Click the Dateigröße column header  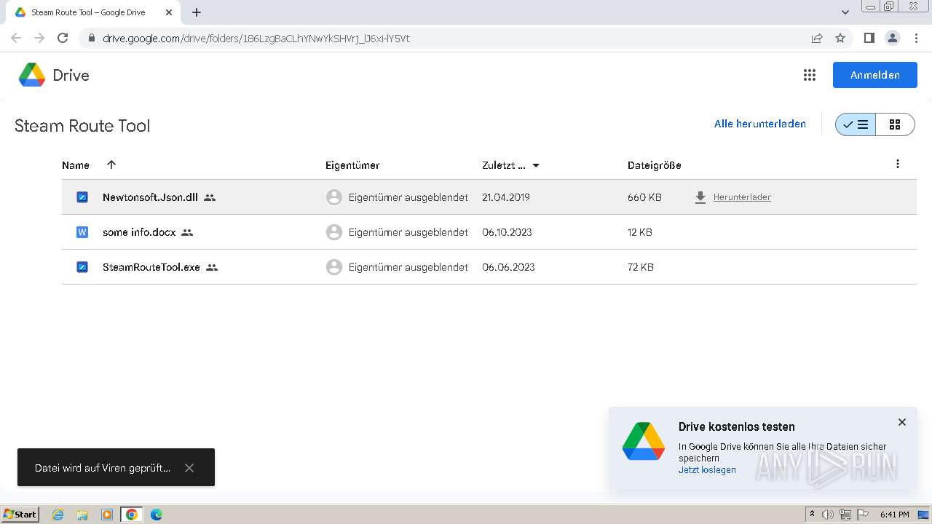pos(655,165)
